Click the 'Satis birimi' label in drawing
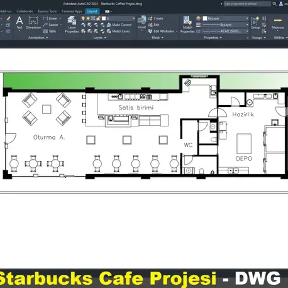288x288 pixels. click(x=136, y=108)
